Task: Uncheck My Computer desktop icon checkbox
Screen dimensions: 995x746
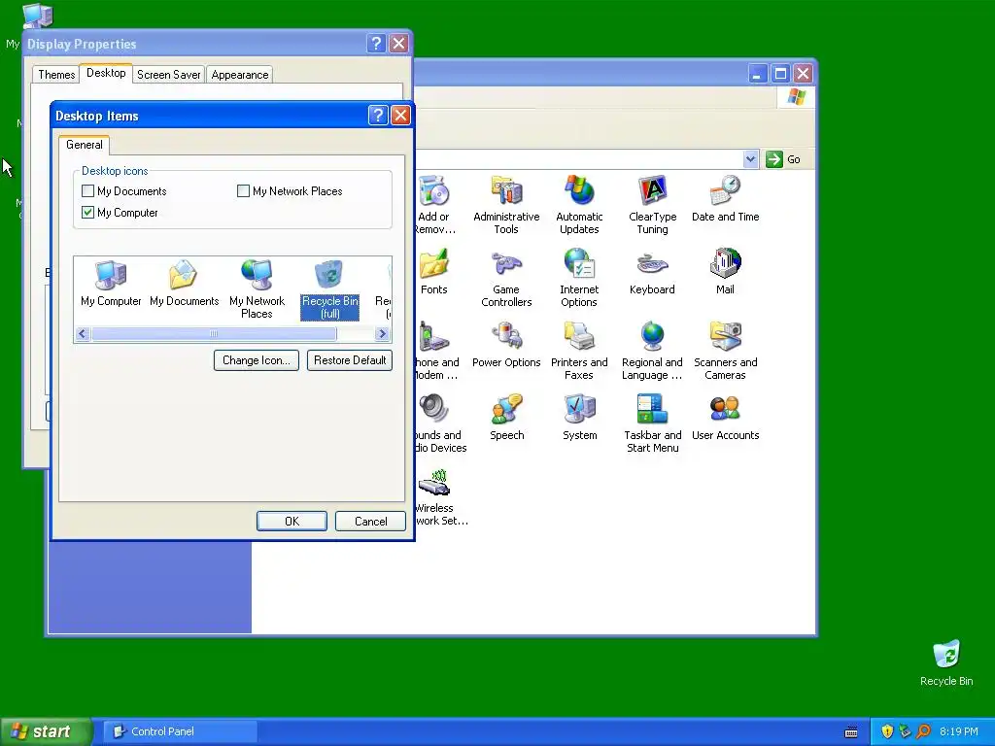Action: [88, 213]
